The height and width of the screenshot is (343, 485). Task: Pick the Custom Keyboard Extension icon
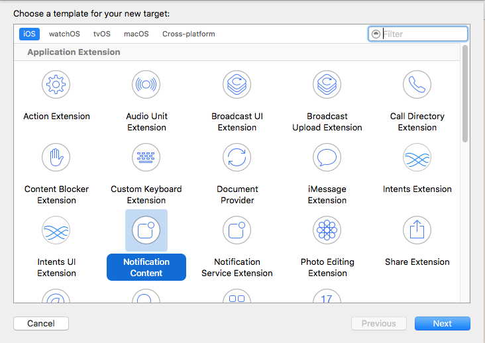146,157
